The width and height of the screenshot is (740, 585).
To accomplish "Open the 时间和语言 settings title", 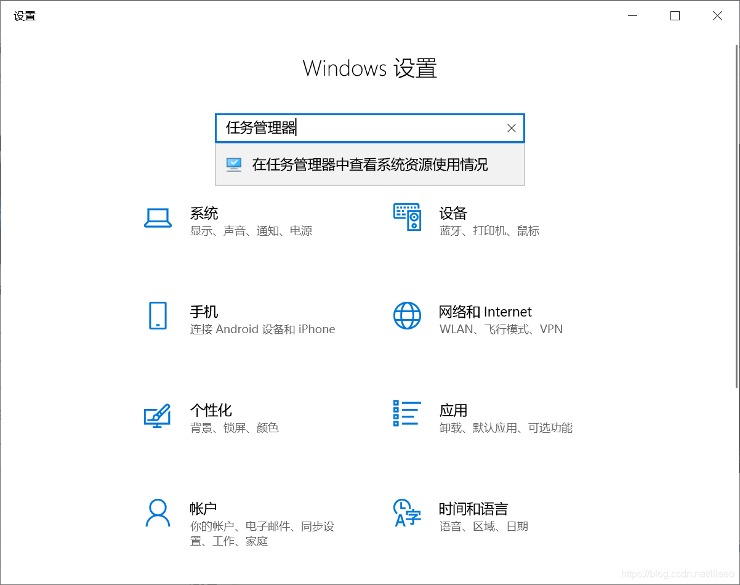I will [473, 509].
